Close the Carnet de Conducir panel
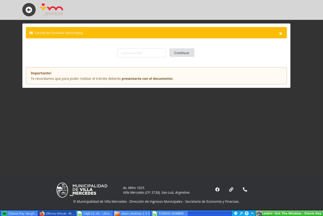The height and width of the screenshot is (216, 323). pos(280,33)
